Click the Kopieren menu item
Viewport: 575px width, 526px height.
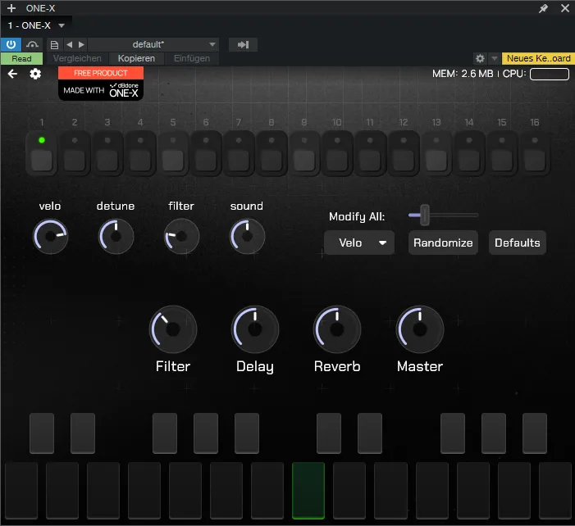(136, 59)
